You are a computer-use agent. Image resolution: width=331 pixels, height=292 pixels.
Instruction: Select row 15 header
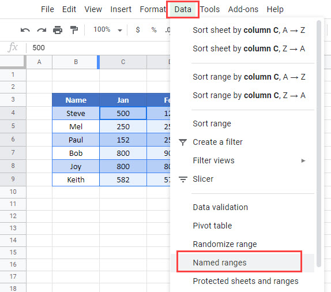point(13,252)
